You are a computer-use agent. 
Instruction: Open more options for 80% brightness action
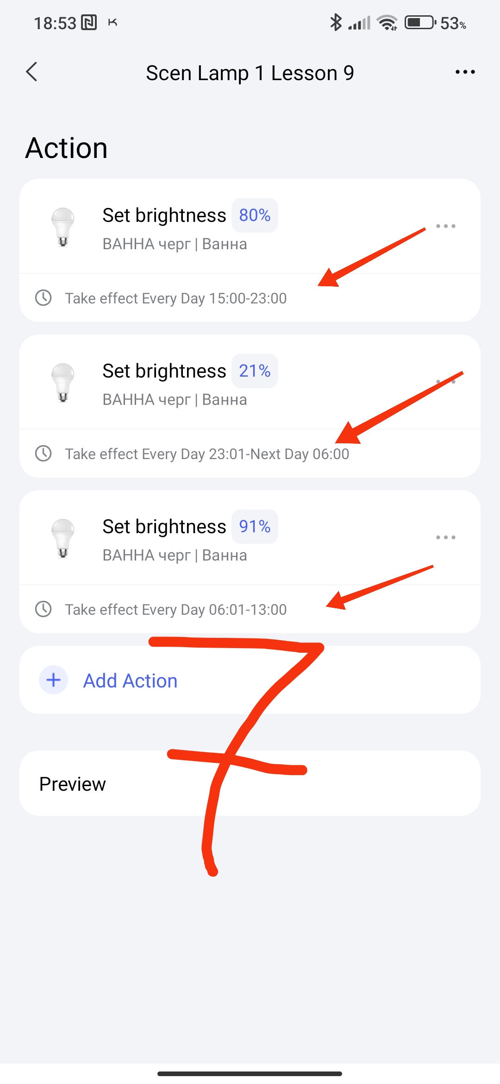445,226
